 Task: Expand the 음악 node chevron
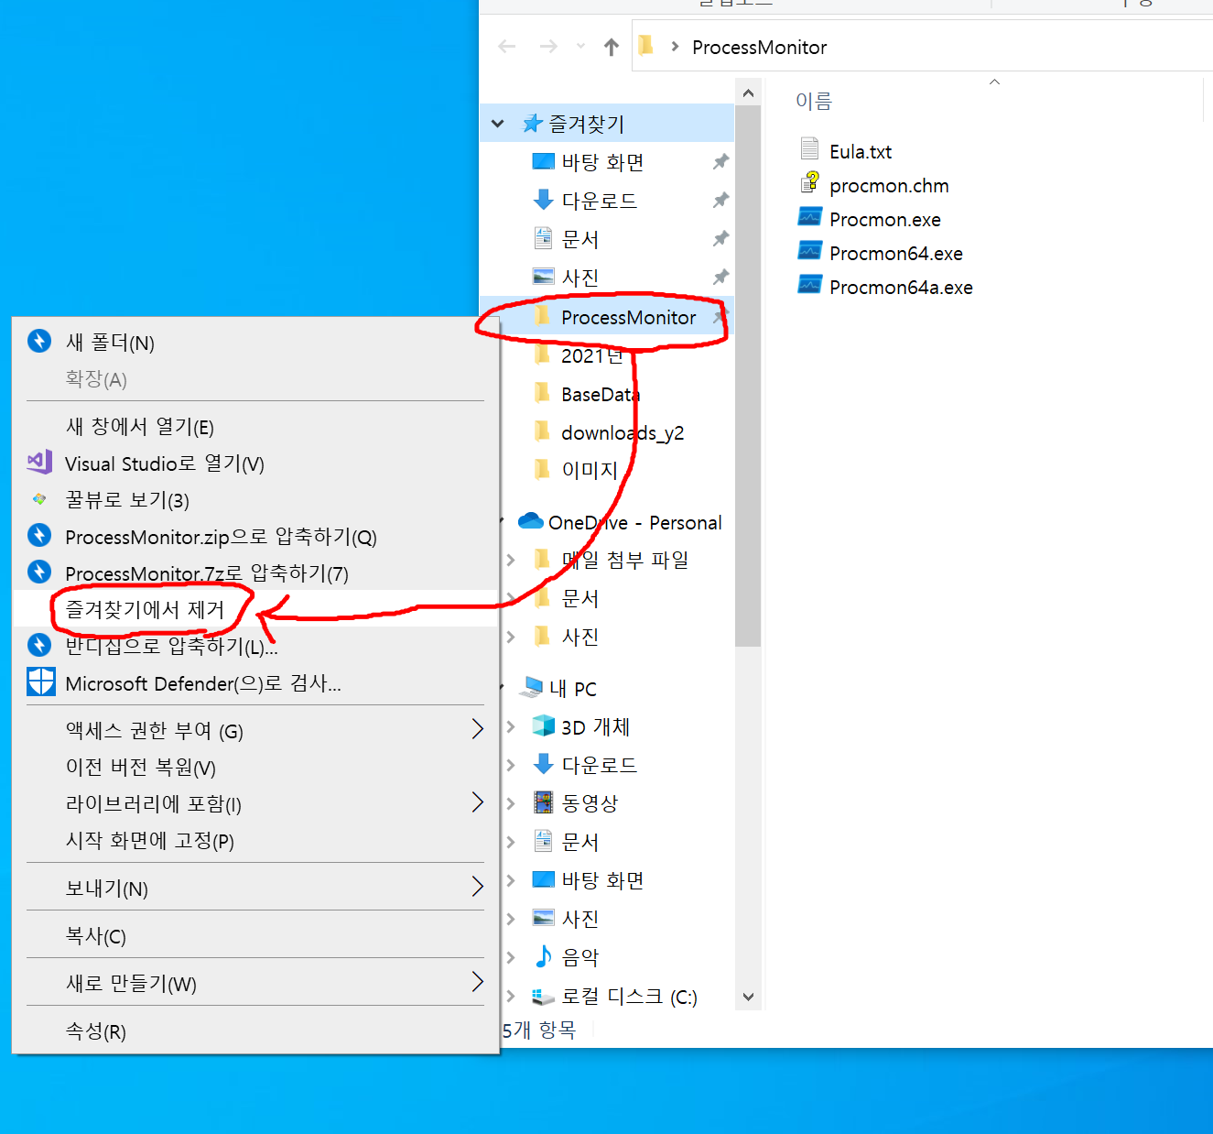click(x=511, y=957)
